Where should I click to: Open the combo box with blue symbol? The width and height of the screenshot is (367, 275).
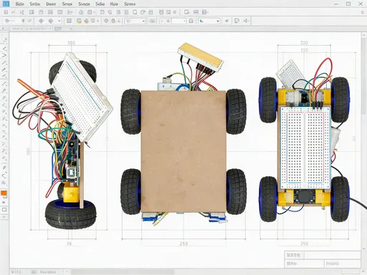click(209, 21)
